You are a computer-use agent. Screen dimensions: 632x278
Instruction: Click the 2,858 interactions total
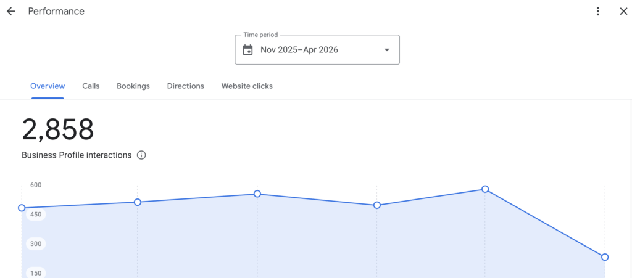tap(58, 130)
